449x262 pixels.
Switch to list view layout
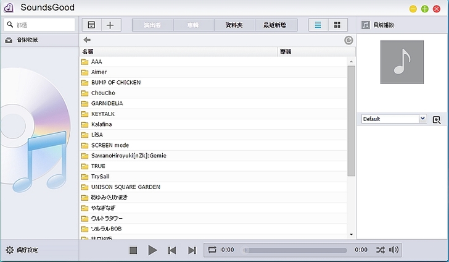coord(318,25)
